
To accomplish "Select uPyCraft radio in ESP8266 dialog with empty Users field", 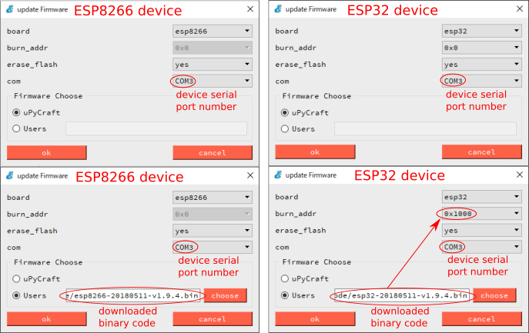I will 16,112.
